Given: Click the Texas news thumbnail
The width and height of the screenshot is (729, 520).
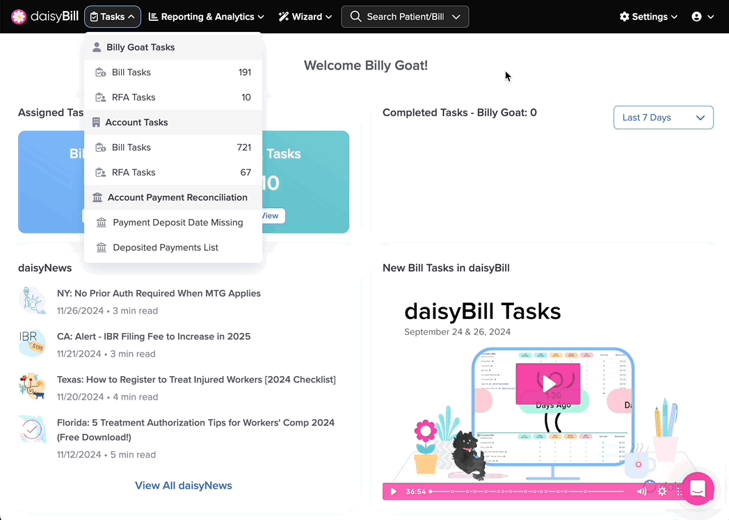Looking at the screenshot, I should tap(32, 386).
